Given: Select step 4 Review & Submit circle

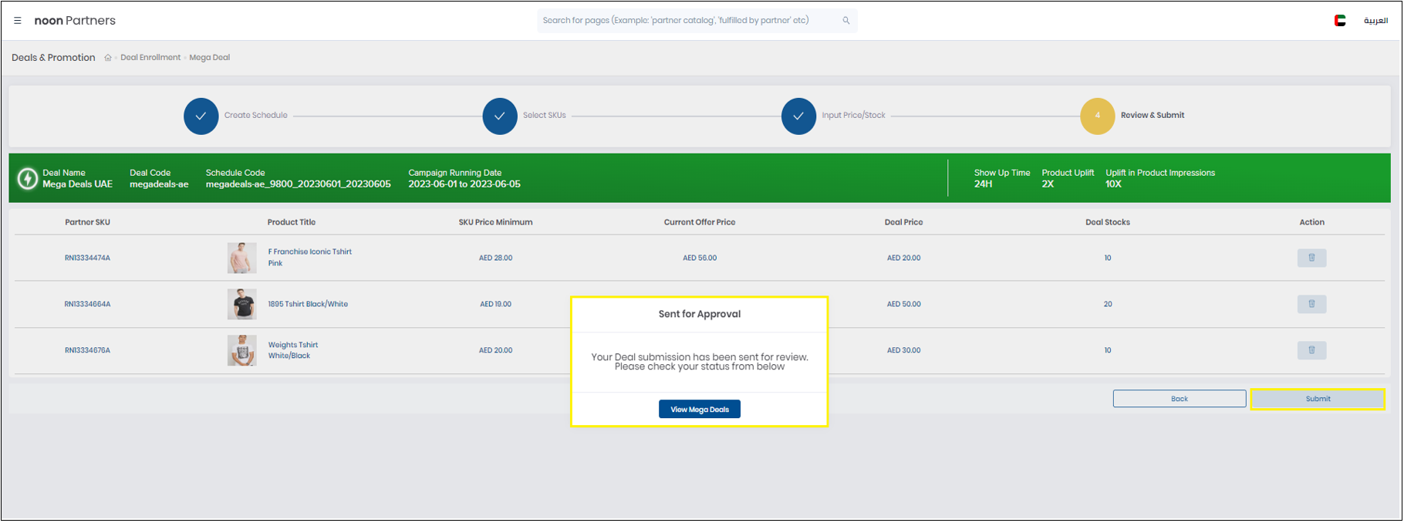Looking at the screenshot, I should (1097, 116).
